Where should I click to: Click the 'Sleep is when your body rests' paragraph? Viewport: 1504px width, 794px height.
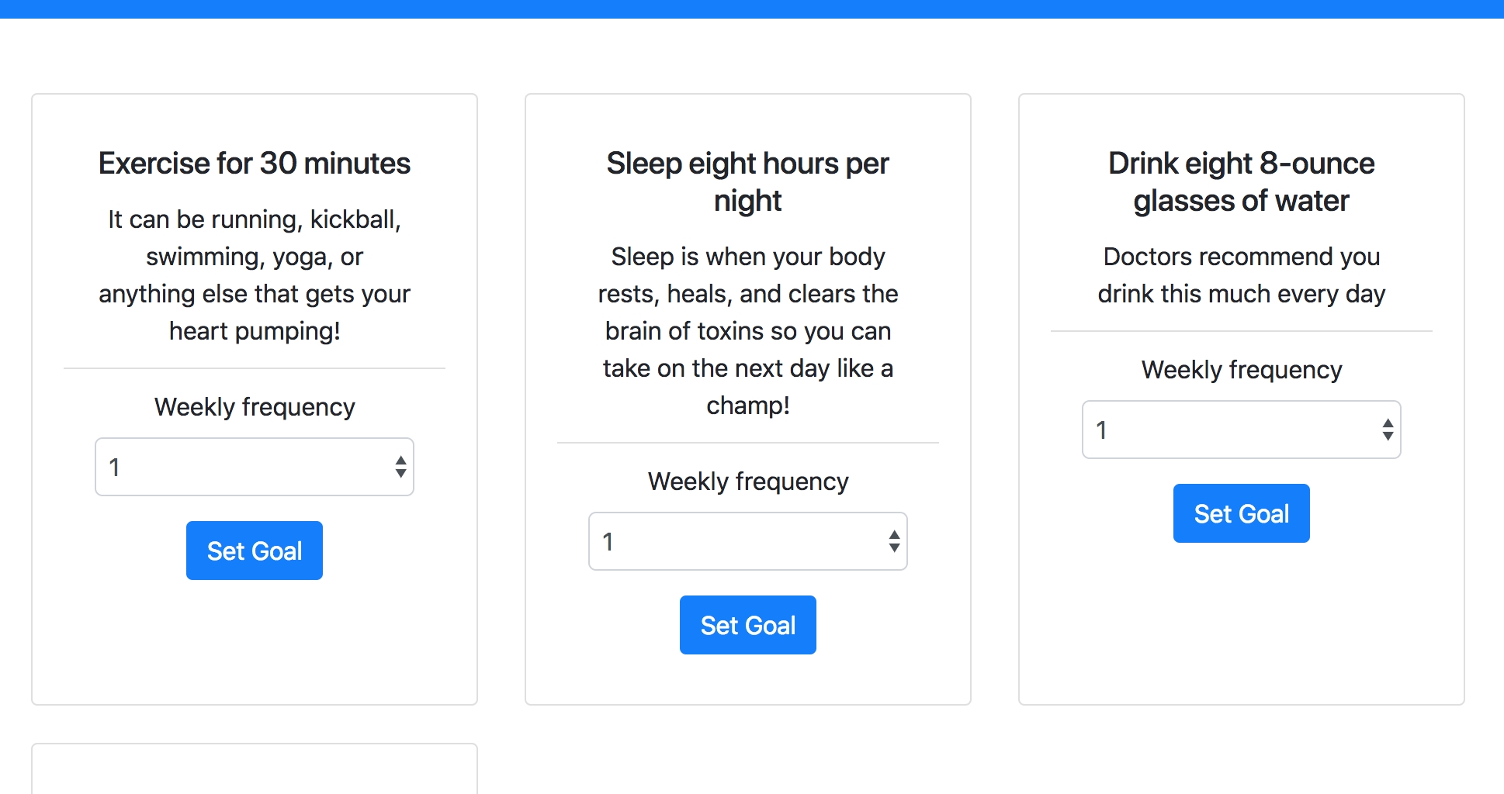pyautogui.click(x=748, y=331)
